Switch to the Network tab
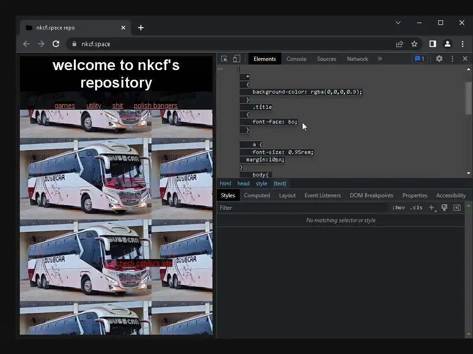473x354 pixels. point(358,59)
